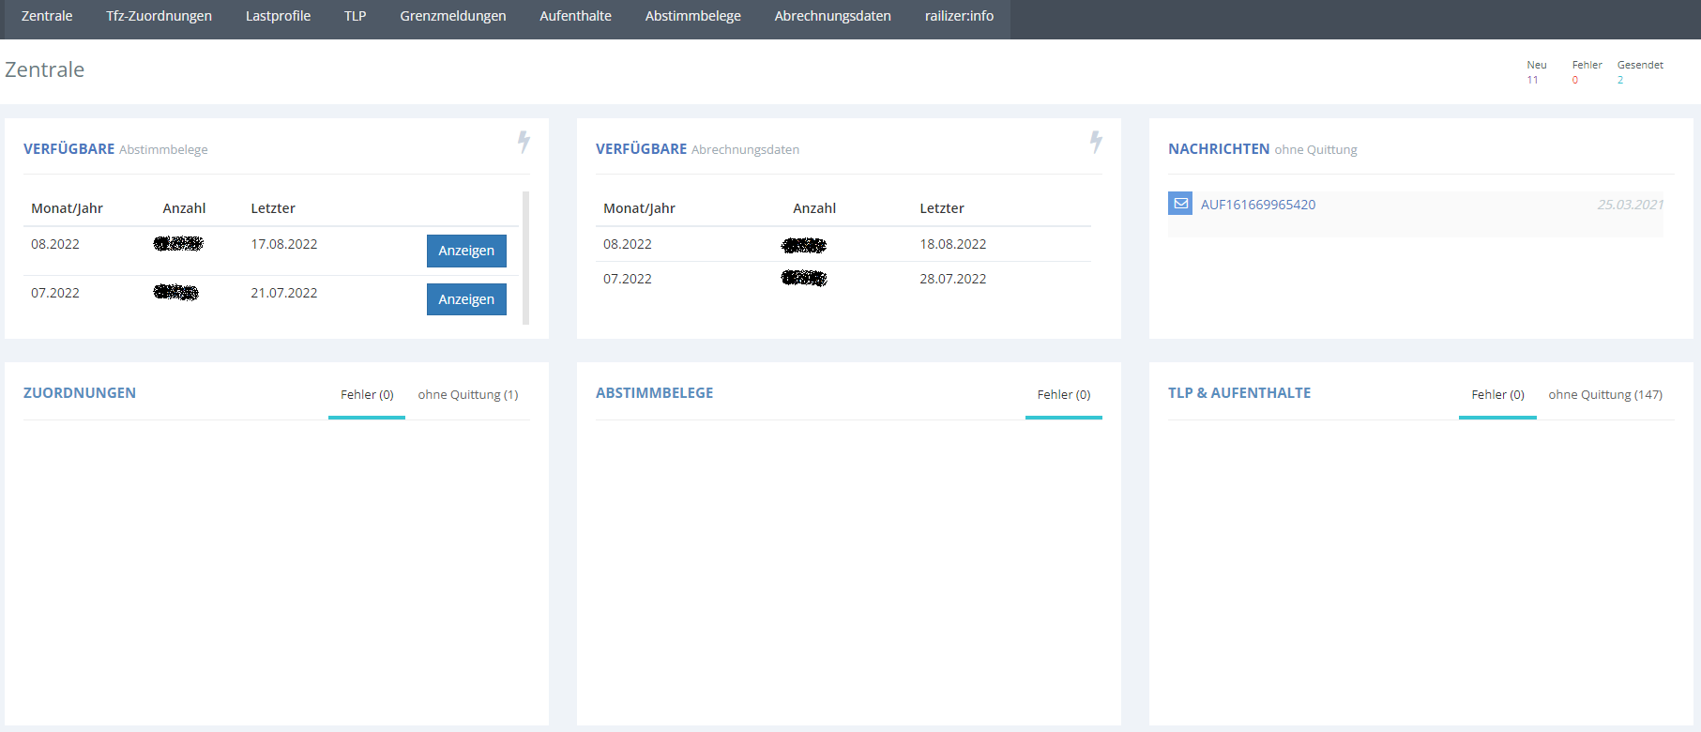Open railizer:info menu item
Viewport: 1701px width, 732px height.
(x=959, y=16)
